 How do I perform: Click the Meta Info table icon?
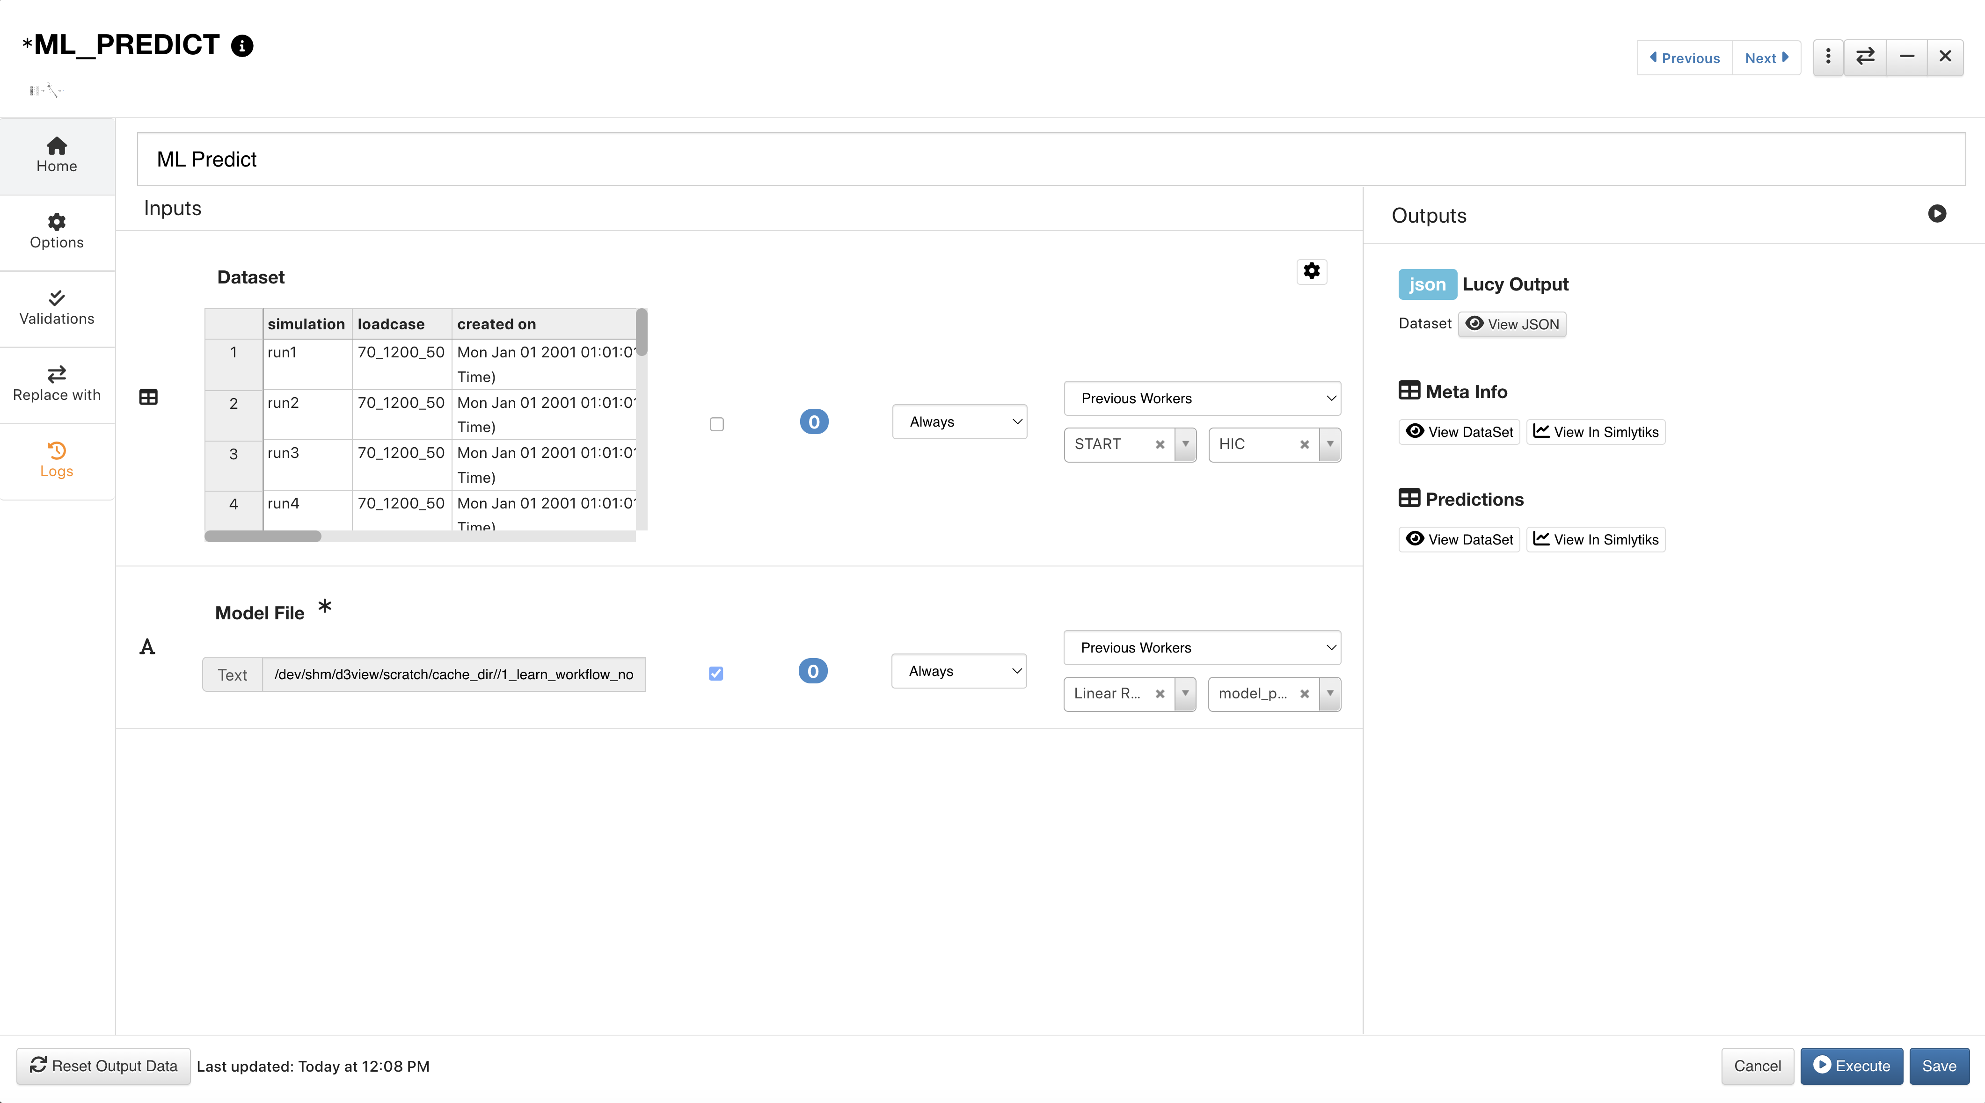click(1408, 391)
